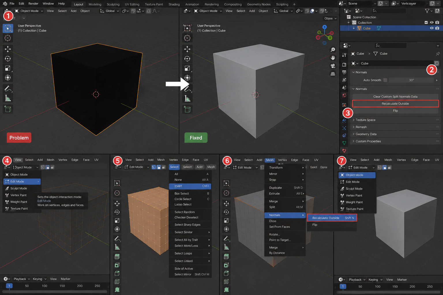
Task: Switch to the Modeling workspace tab
Action: click(x=95, y=4)
